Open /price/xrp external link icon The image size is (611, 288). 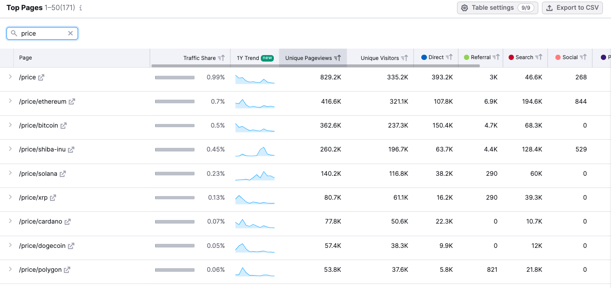click(x=53, y=198)
